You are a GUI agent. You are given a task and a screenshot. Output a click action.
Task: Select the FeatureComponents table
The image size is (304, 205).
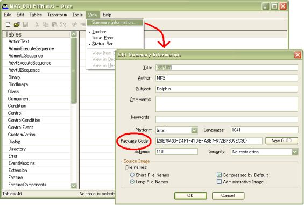(27, 185)
